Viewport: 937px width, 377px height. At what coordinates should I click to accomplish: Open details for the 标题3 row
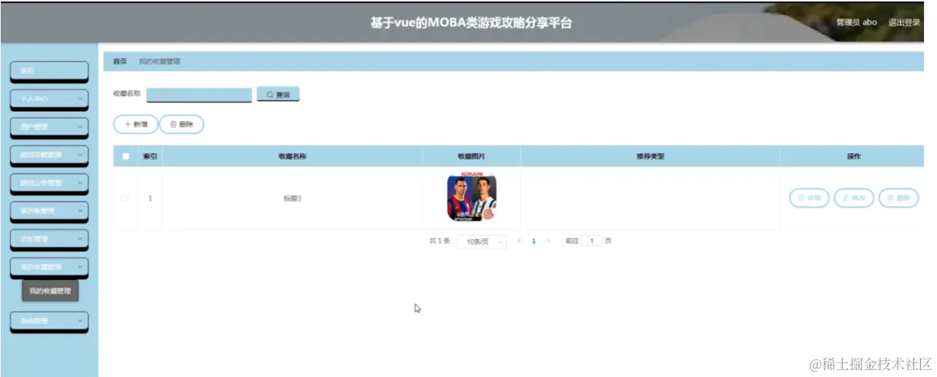point(809,199)
